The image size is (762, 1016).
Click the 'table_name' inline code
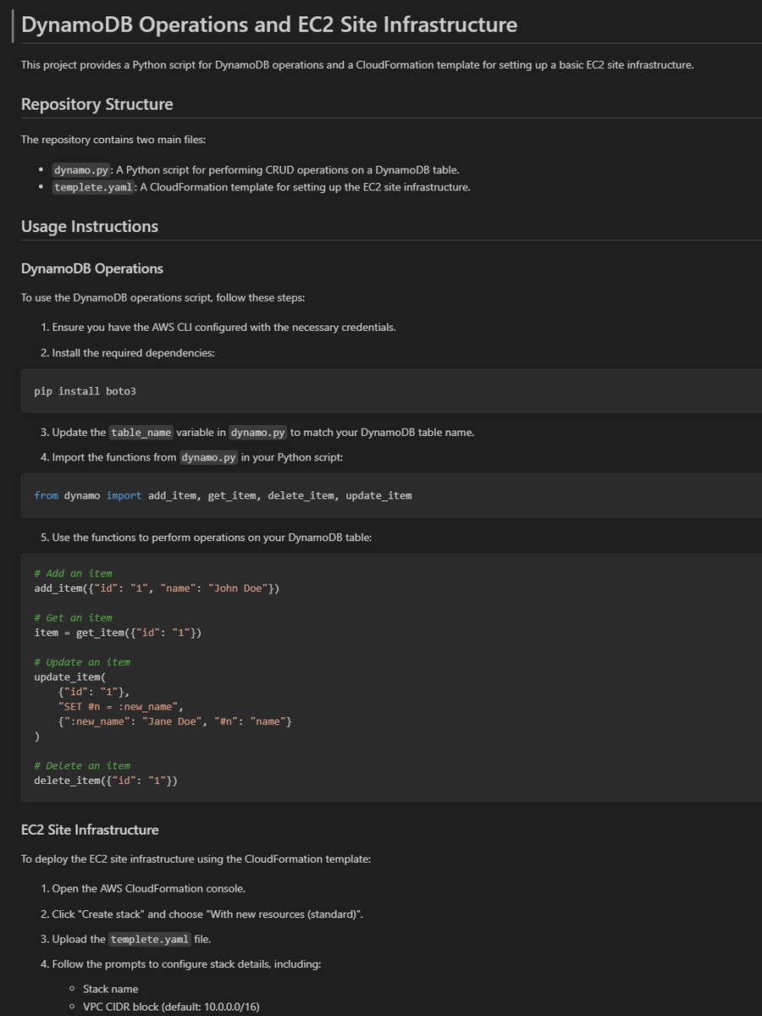pyautogui.click(x=141, y=432)
